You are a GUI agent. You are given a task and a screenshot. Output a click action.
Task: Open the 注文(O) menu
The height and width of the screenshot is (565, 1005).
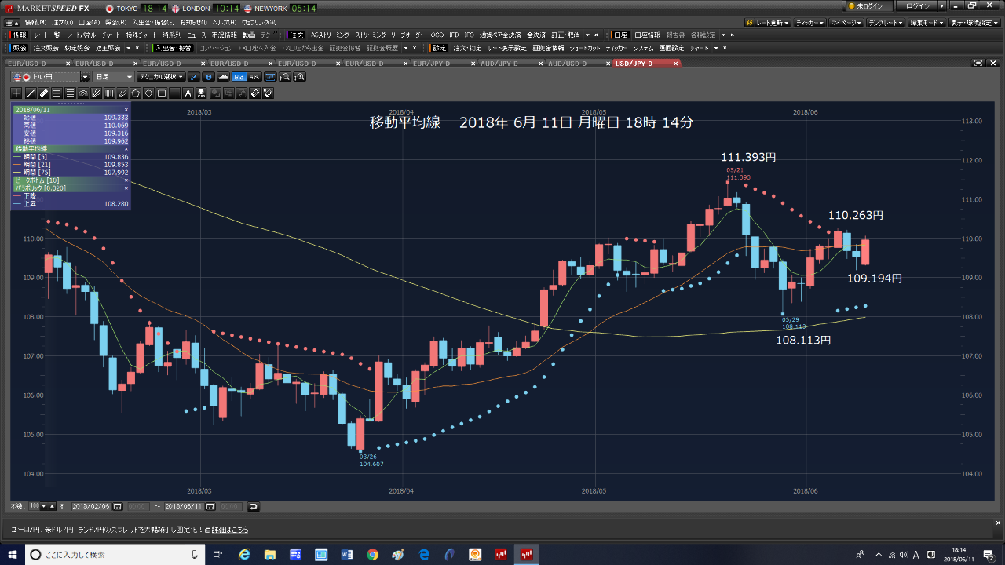pos(64,22)
